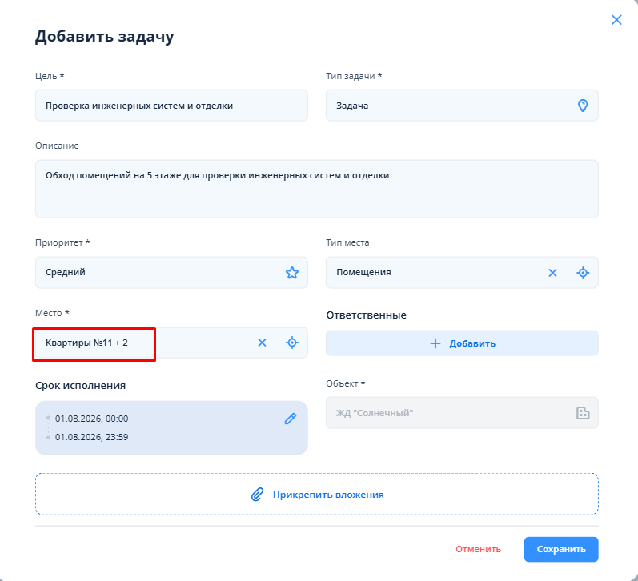Viewport: 638px width, 581px height.
Task: Close the Добавить задачу dialog
Action: point(616,19)
